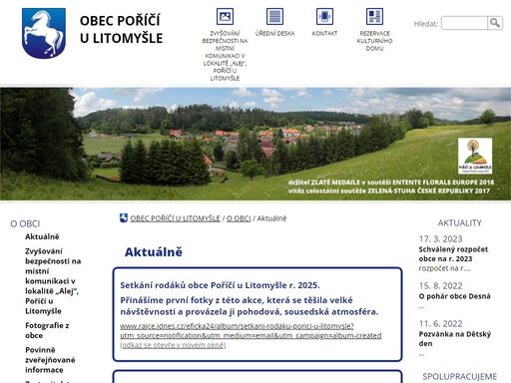
Task: Click the SPOLUPRACUJEME heading
Action: [460, 377]
